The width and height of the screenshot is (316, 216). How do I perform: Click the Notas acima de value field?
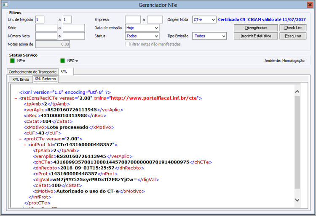pyautogui.click(x=53, y=44)
